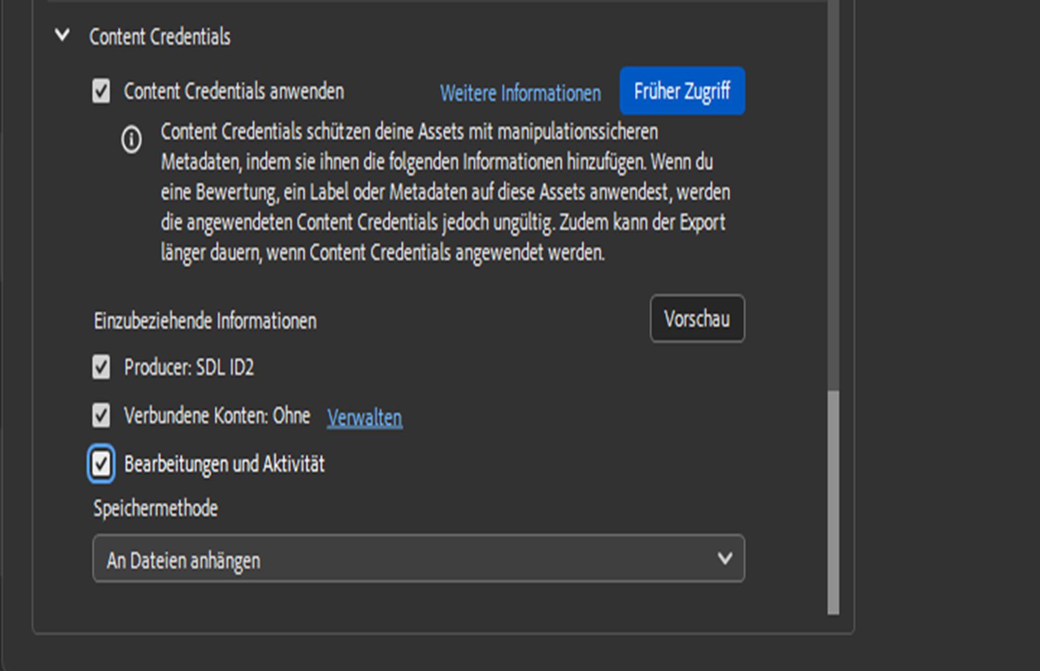Click the vertical scrollbar thumb

tap(833, 502)
